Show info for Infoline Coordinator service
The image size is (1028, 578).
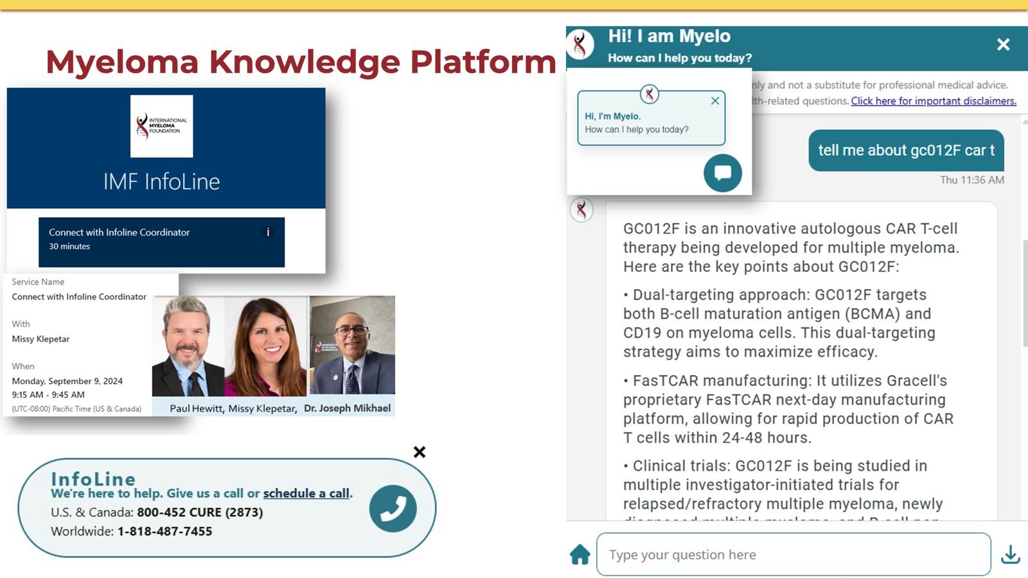268,232
